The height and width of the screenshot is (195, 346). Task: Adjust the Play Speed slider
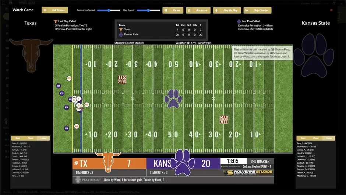coord(148,10)
